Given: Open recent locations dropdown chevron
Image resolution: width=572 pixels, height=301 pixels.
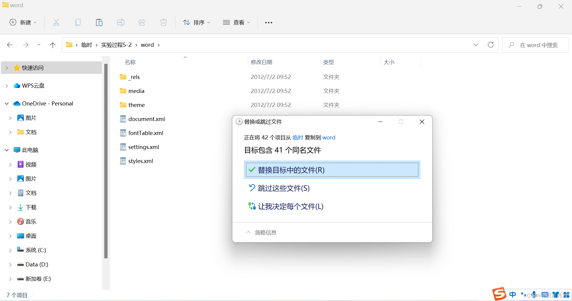Looking at the screenshot, I should coord(39,45).
